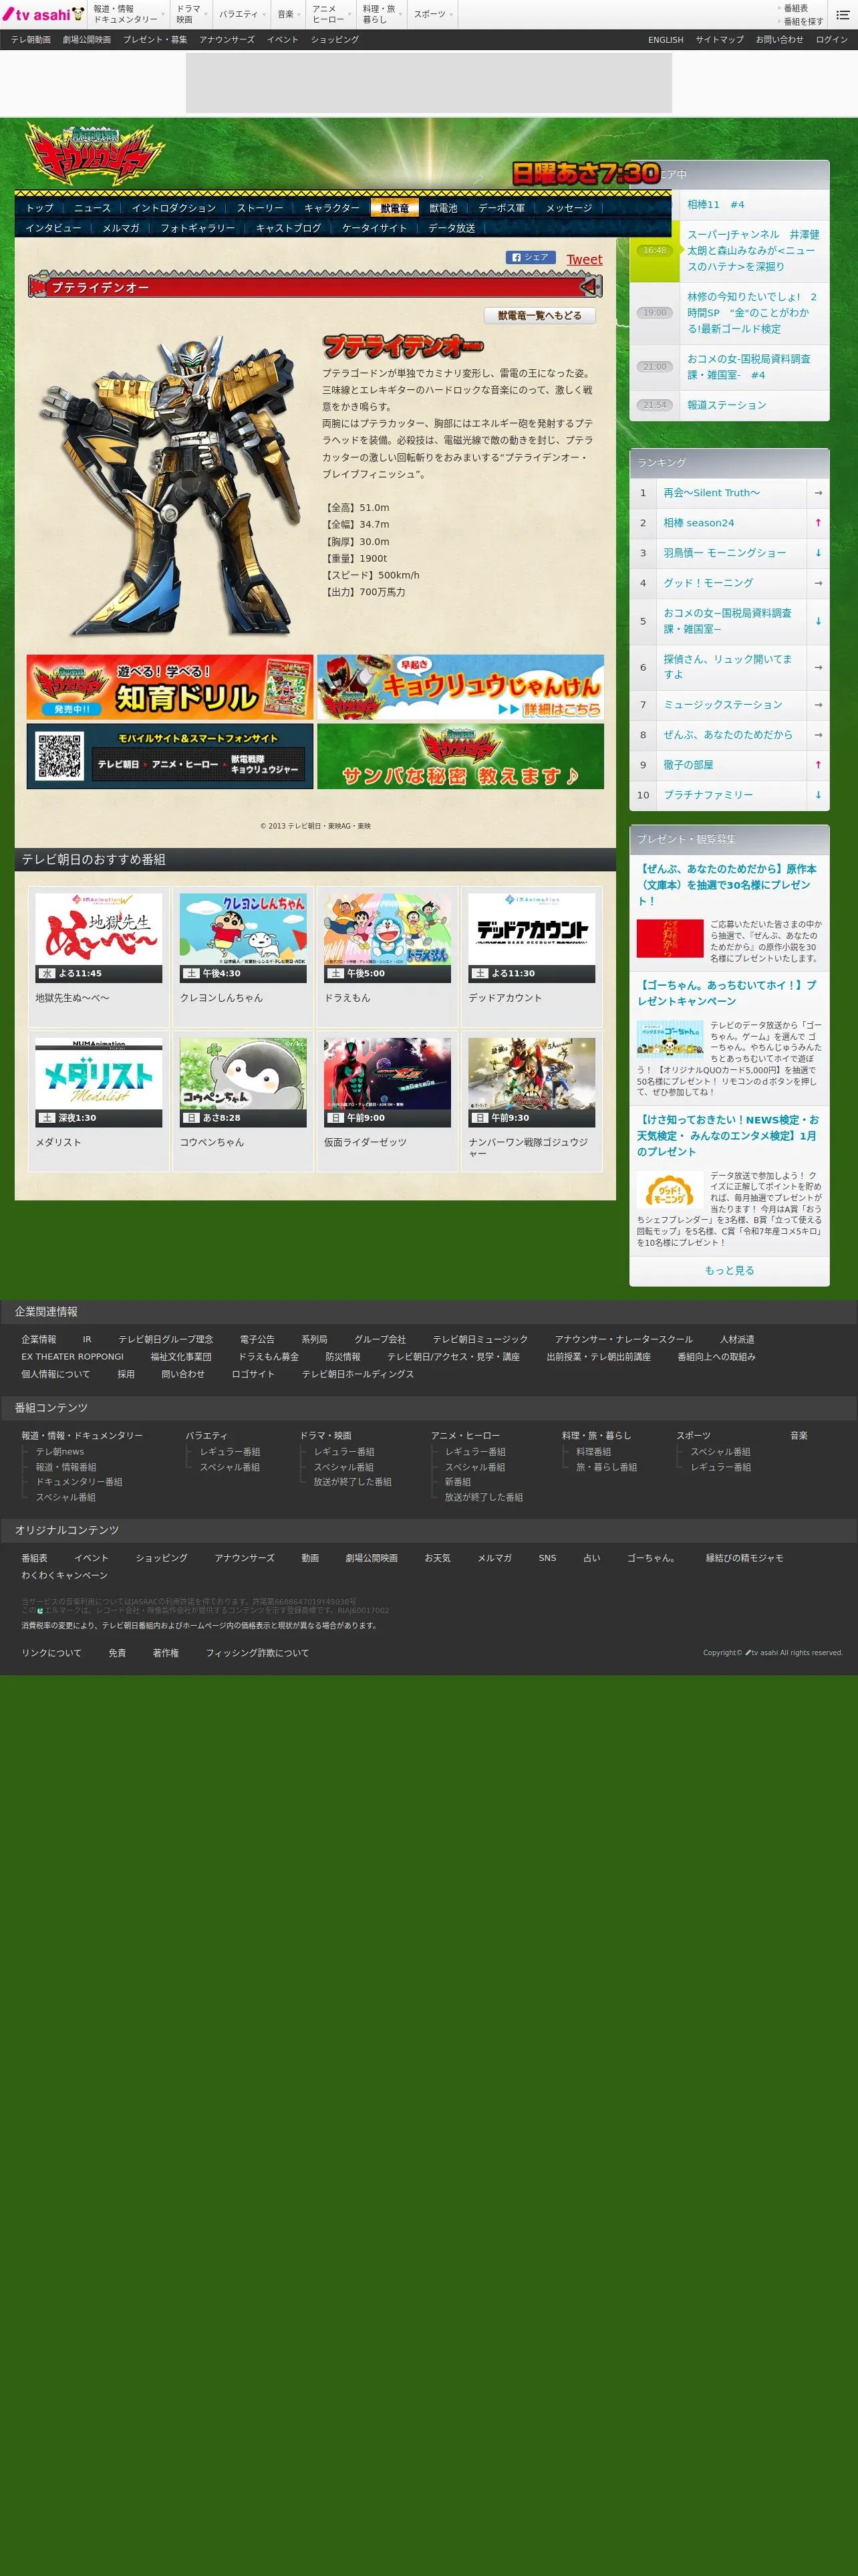Viewport: 858px width, 2576px height.
Task: Click the 知育ドリル banner
Action: pyautogui.click(x=170, y=687)
